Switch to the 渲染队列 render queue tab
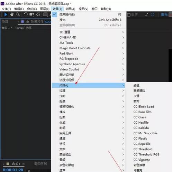The image size is (173, 172). pos(40,164)
